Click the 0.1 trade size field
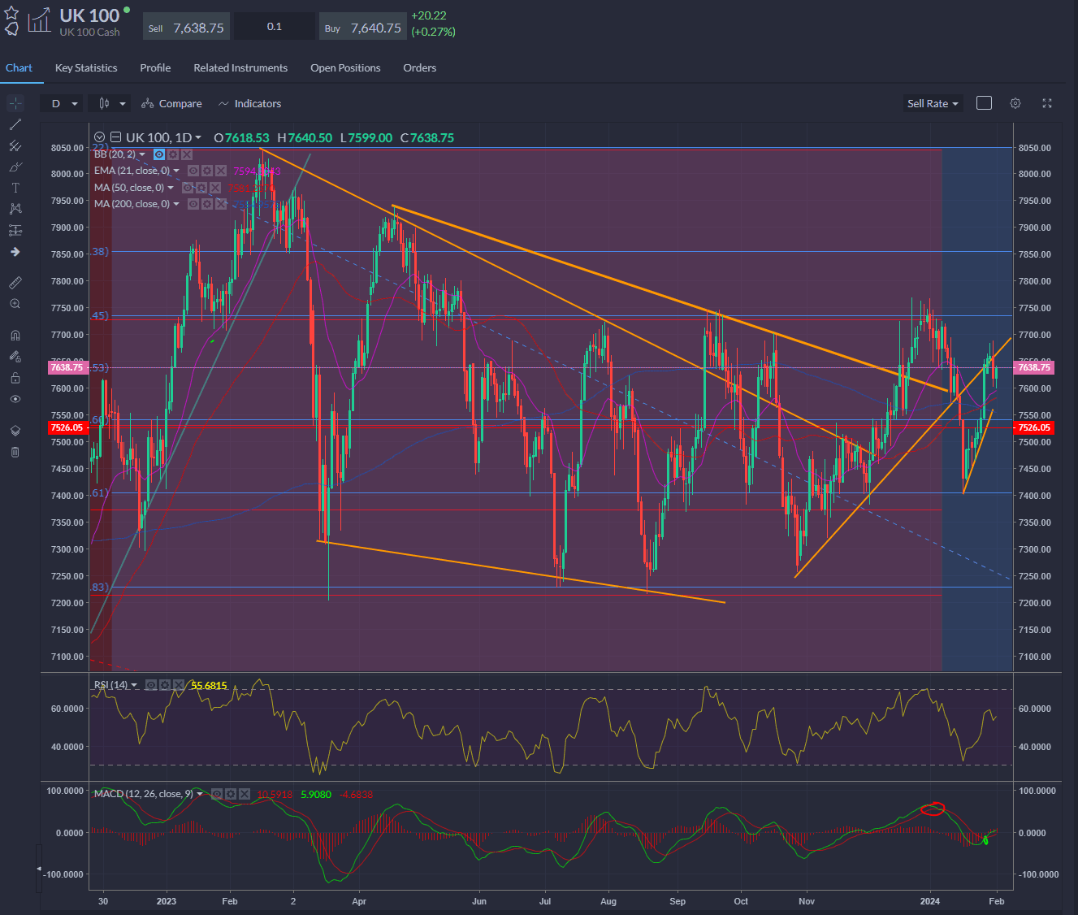Viewport: 1078px width, 915px height. pyautogui.click(x=275, y=27)
